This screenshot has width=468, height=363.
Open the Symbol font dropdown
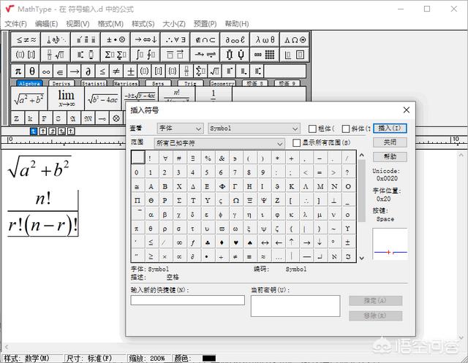click(x=254, y=129)
